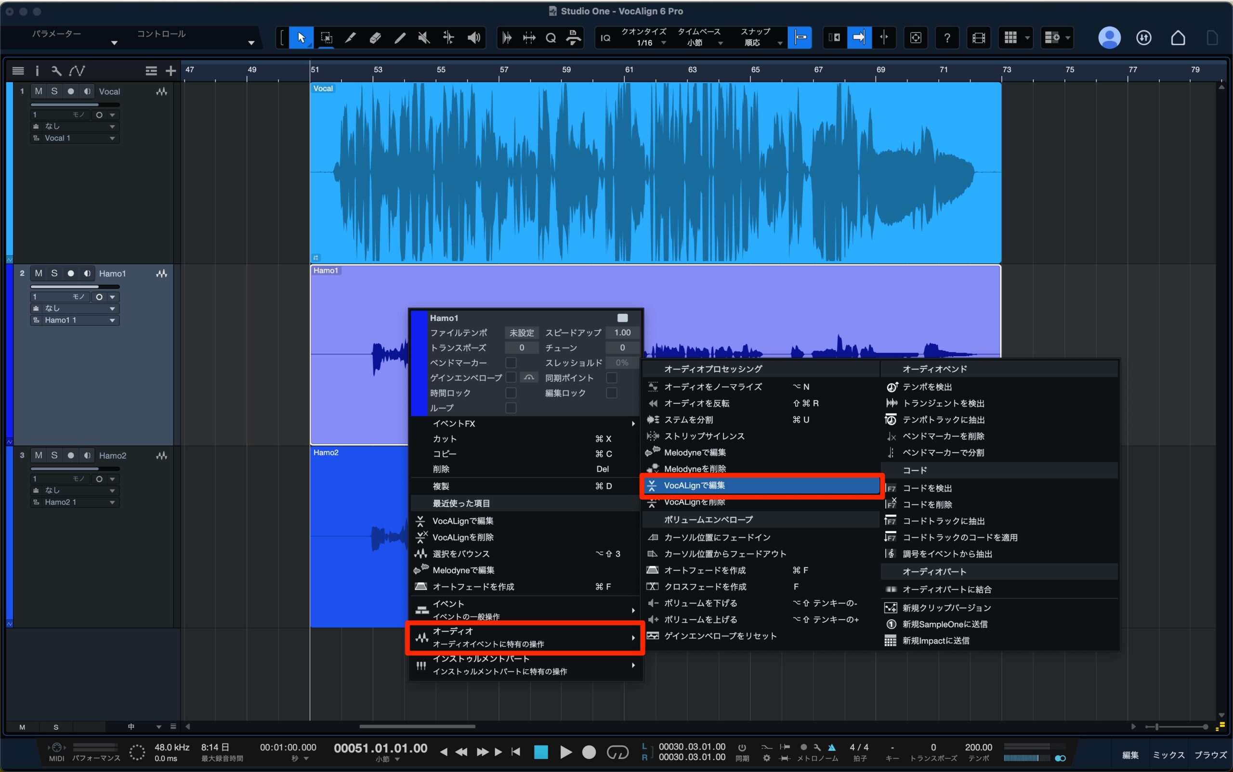Open track inspector i icon
This screenshot has width=1233, height=772.
click(37, 70)
